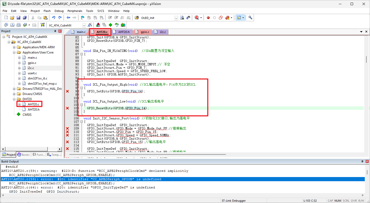Open Options for Target magic wand icon
Screen dimensions: 370x203
tap(90, 25)
